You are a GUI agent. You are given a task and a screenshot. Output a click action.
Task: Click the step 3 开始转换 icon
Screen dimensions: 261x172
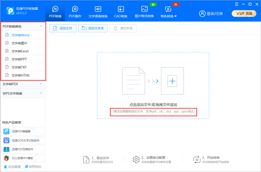197,159
